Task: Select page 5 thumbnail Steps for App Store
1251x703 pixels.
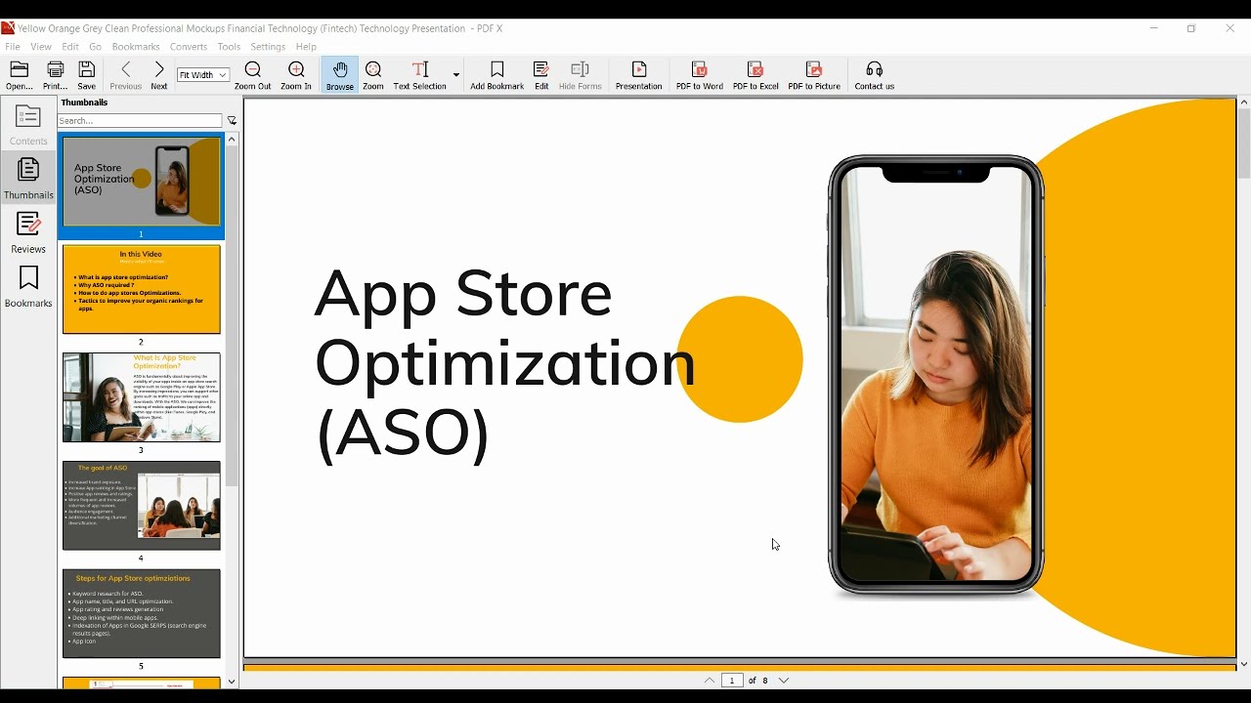Action: (141, 614)
